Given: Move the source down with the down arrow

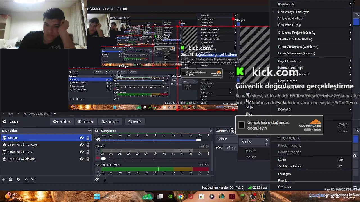Looking at the screenshot, I should [x=33, y=179].
